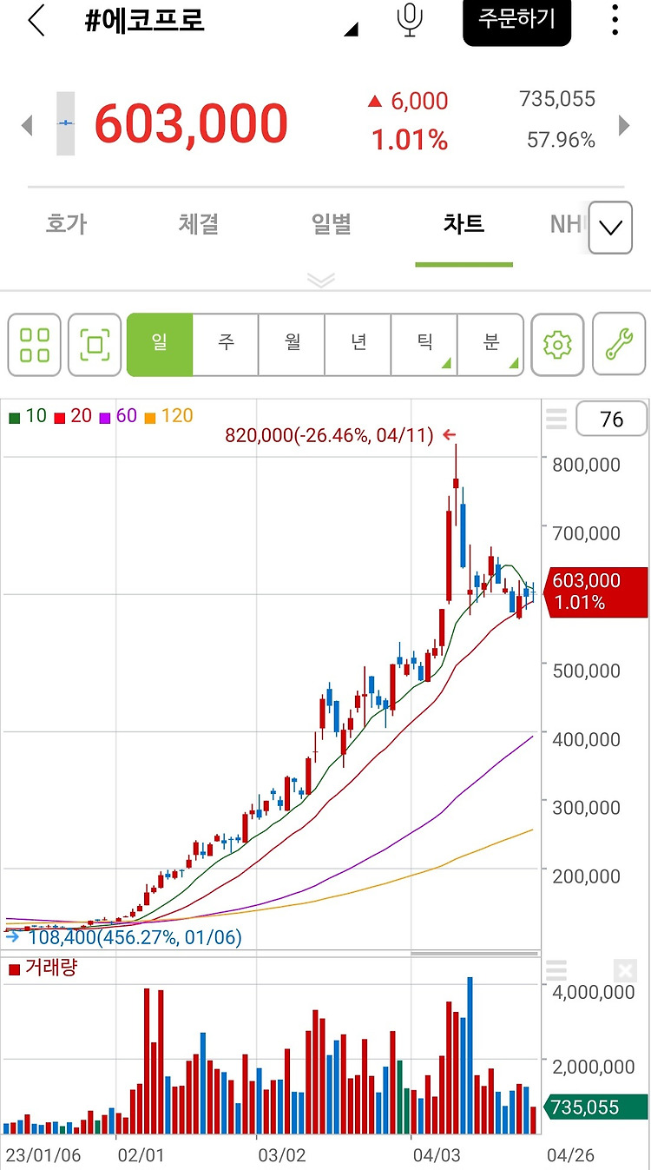Switch to the 호가 tab
The height and width of the screenshot is (1170, 651).
click(x=66, y=225)
